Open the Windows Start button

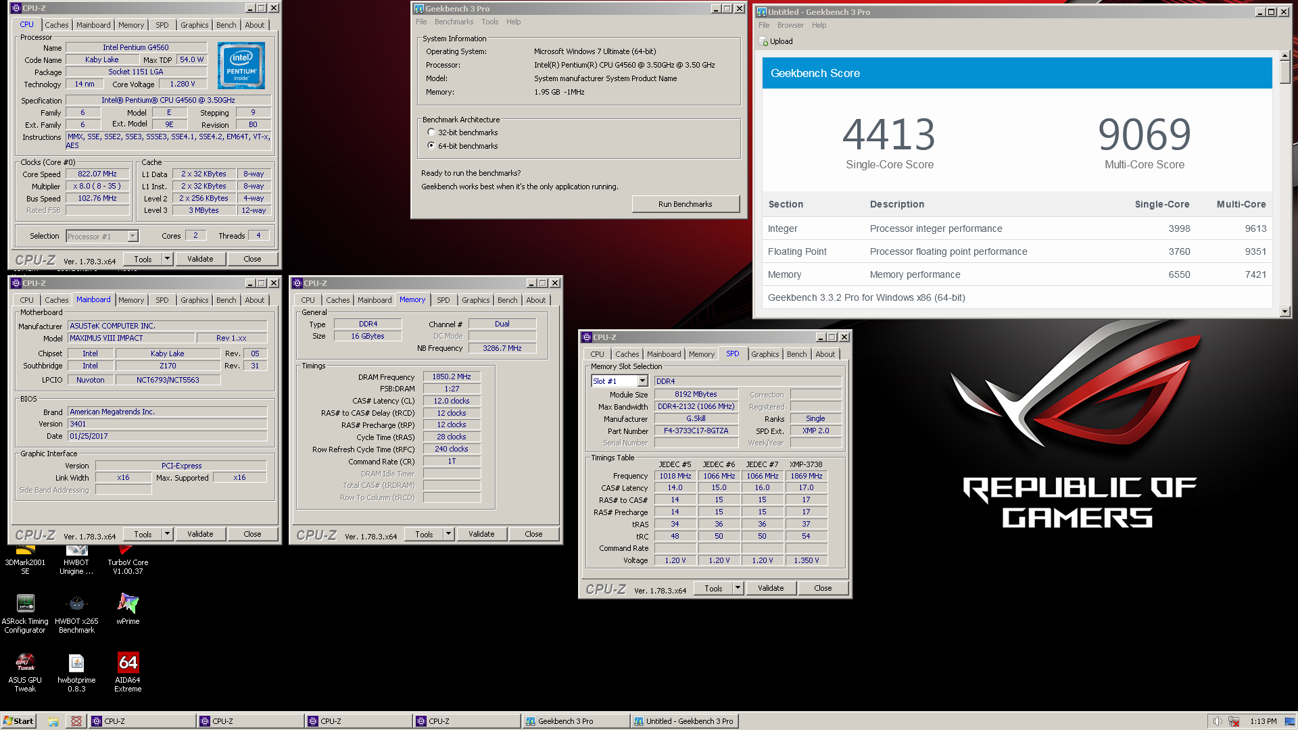(x=18, y=721)
